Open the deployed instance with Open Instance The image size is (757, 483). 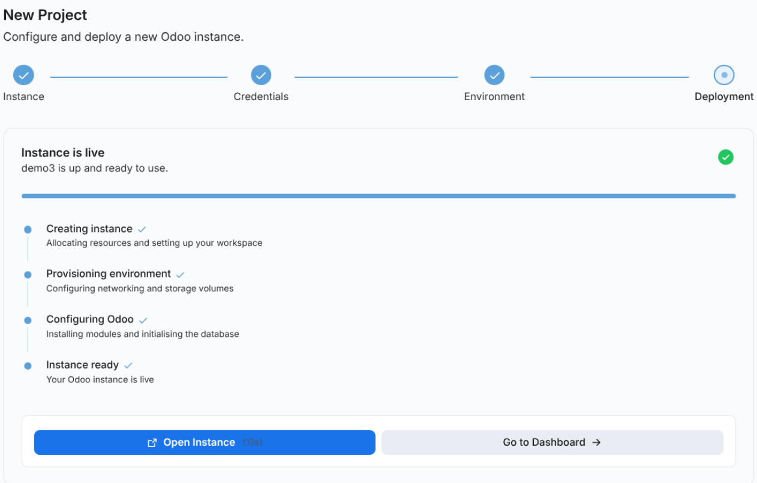(x=205, y=442)
